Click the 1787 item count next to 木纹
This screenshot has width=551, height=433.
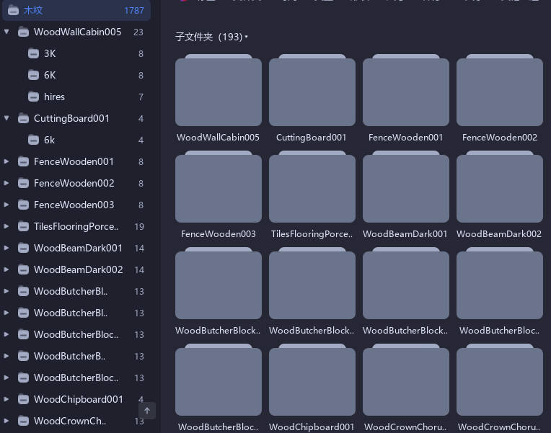tap(134, 11)
